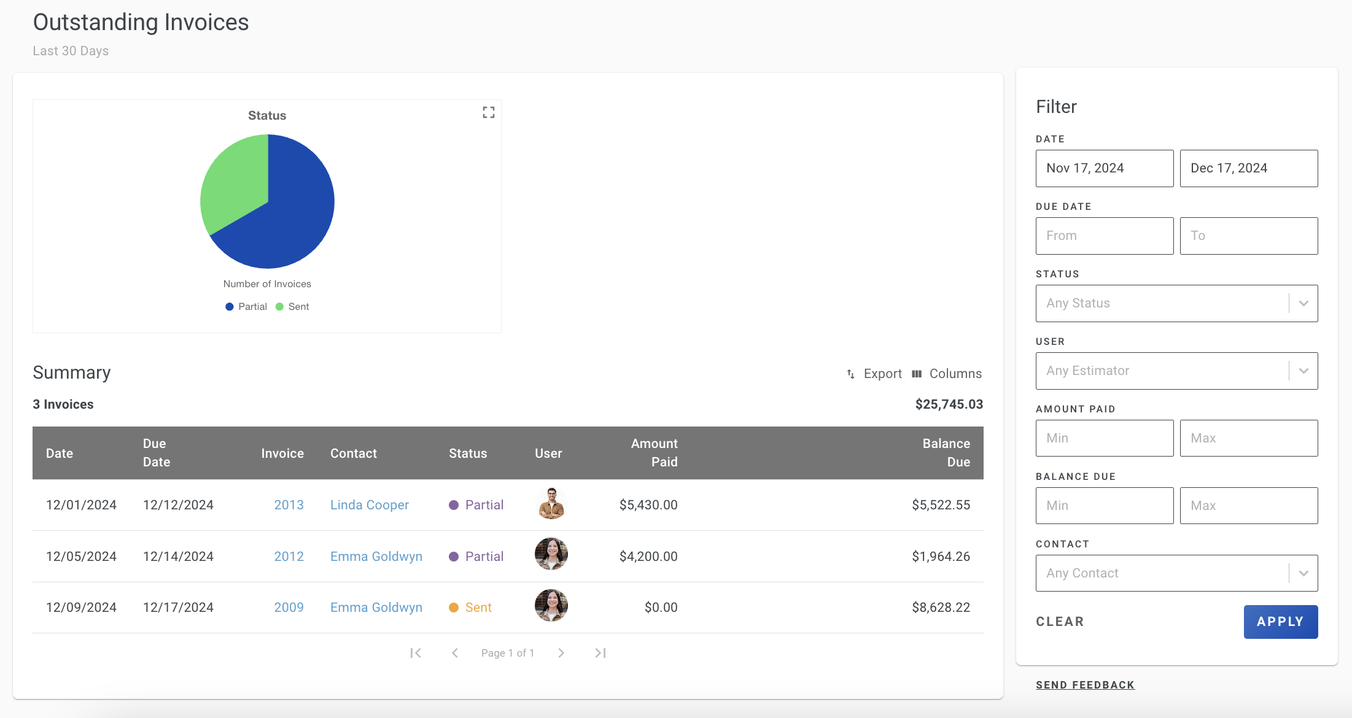The height and width of the screenshot is (718, 1352).
Task: Click the Due Date To field
Action: (x=1249, y=236)
